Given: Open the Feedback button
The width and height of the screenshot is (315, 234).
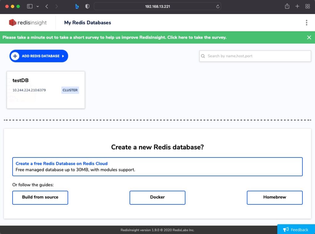Looking at the screenshot, I should (x=296, y=229).
